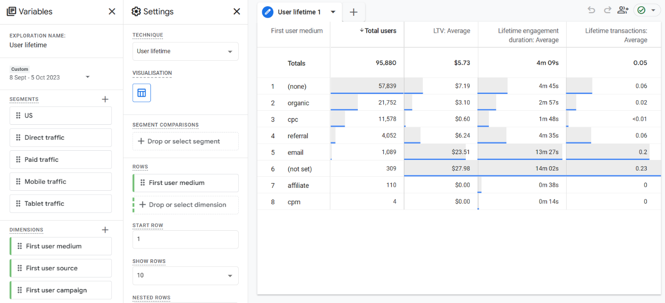
Task: Grab the US segment drag handle
Action: point(18,116)
